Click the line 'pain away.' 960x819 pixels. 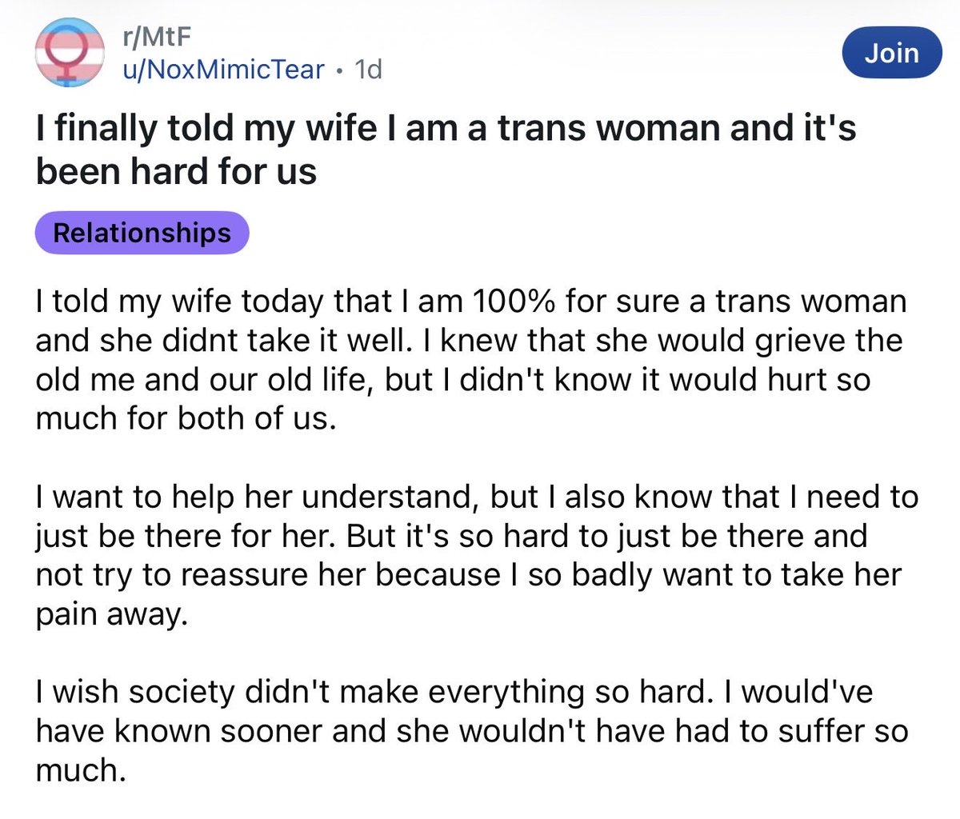point(112,615)
